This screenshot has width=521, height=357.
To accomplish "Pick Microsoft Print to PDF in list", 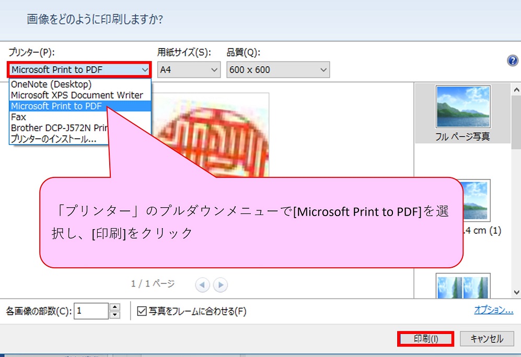I will 56,106.
